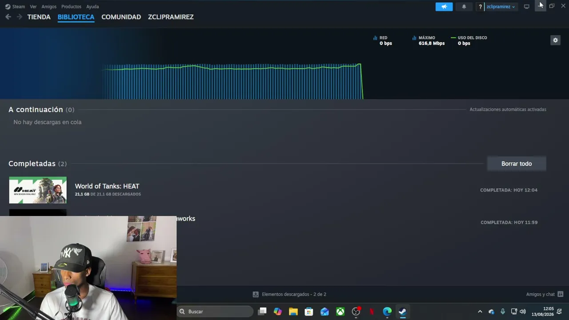
Task: Open the Amigos y chat icon
Action: pos(560,294)
